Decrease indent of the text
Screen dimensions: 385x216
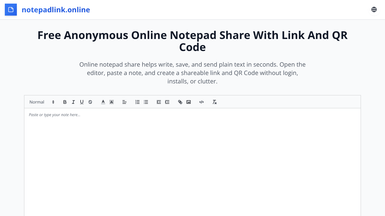point(159,102)
